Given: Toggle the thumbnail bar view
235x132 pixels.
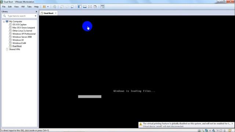Looking at the screenshot, I should (x=85, y=7).
